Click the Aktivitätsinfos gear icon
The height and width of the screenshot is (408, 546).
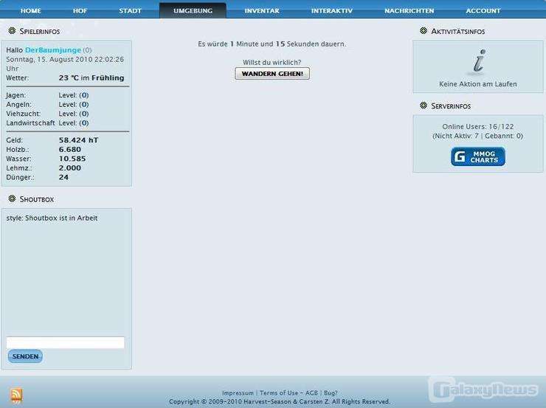423,31
